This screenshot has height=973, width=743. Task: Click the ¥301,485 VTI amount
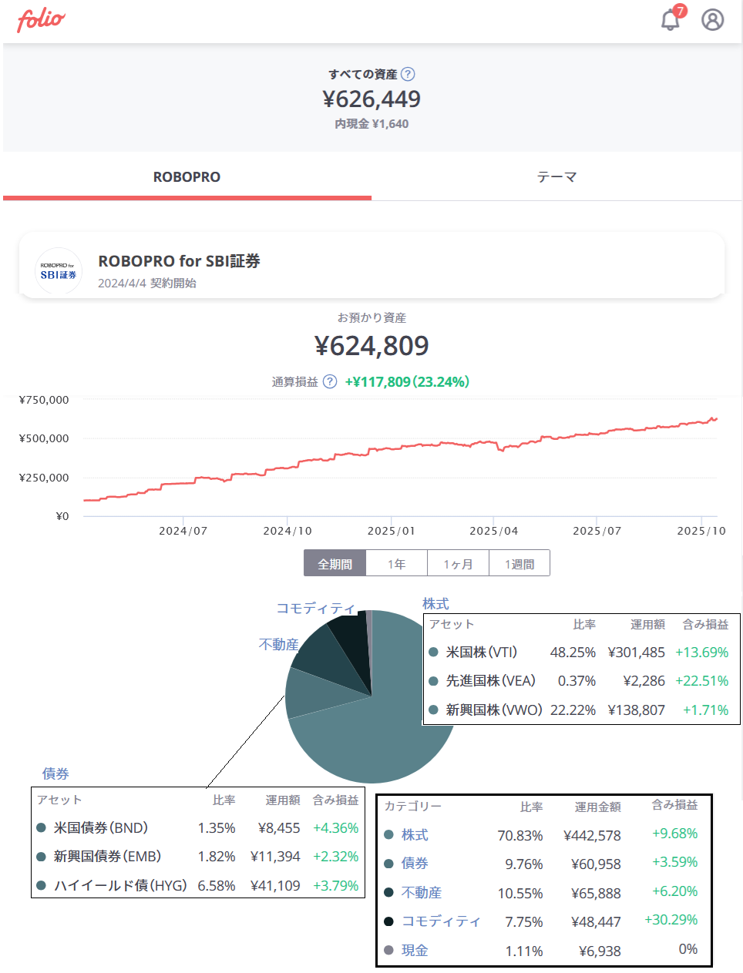click(637, 652)
